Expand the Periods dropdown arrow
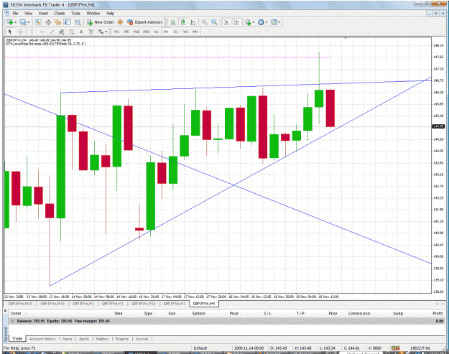449x354 pixels. pos(267,22)
